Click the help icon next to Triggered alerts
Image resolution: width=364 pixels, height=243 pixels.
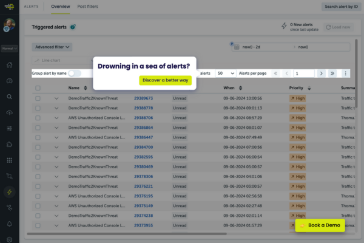point(73,27)
